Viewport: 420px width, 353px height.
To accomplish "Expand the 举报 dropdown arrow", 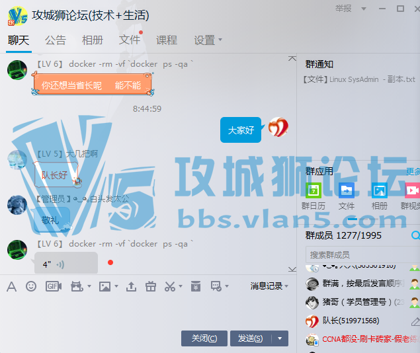I will tap(364, 9).
